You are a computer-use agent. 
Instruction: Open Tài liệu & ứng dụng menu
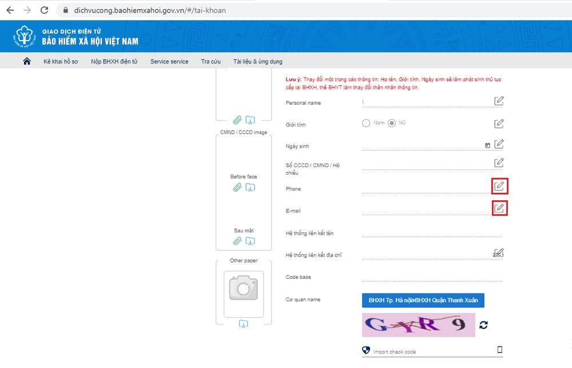point(257,61)
